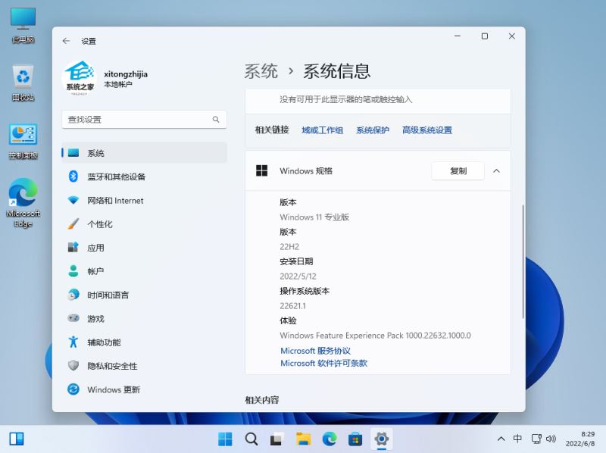Click the back arrow in Settings
The image size is (606, 453).
66,41
